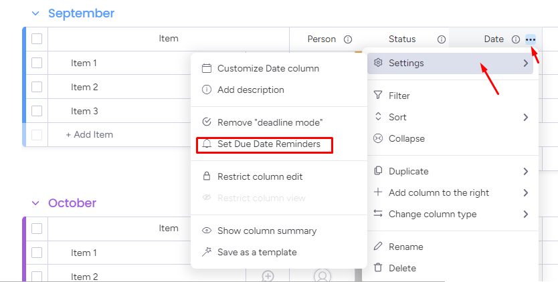Click Delete in the column menu
The height and width of the screenshot is (282, 558).
pos(401,268)
